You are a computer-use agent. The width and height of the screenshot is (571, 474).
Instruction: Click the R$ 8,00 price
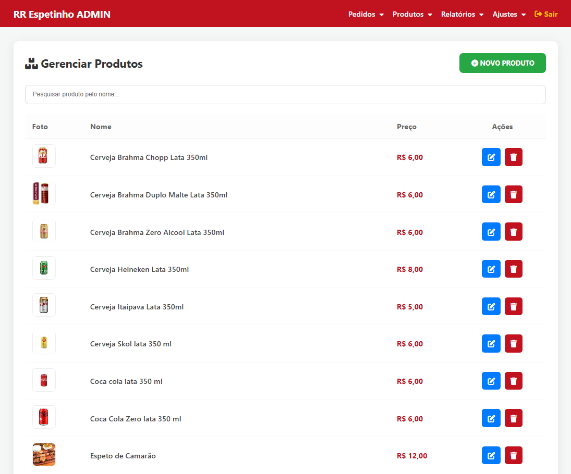coord(410,270)
